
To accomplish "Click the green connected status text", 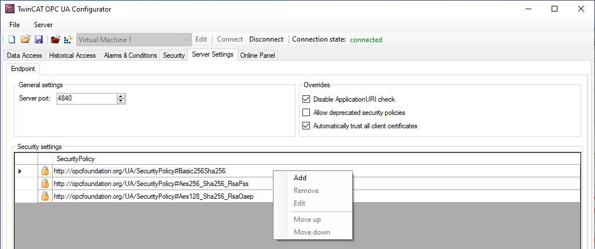I will tap(366, 40).
